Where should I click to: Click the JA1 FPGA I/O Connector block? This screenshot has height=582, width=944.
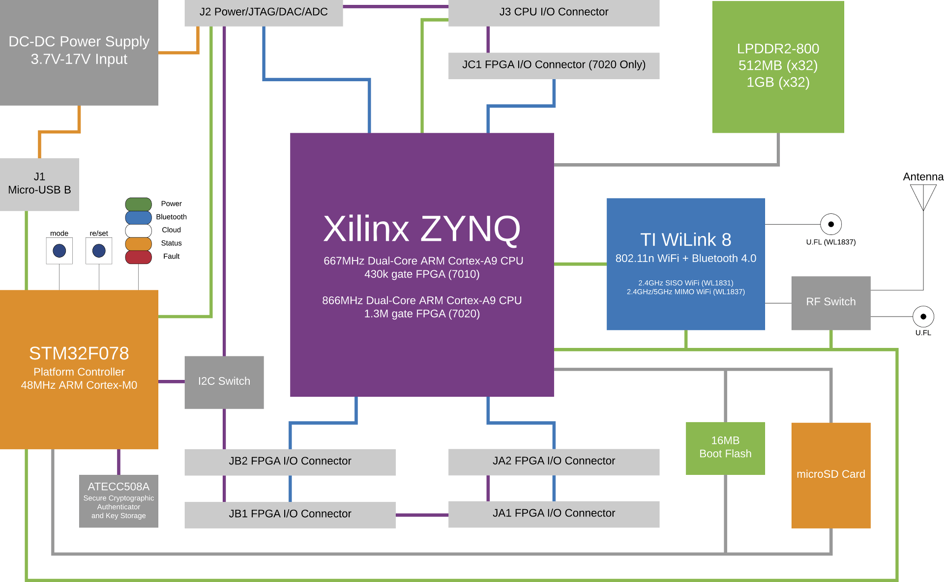point(554,514)
